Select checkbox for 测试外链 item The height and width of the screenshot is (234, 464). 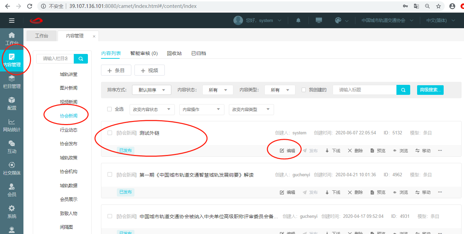110,133
